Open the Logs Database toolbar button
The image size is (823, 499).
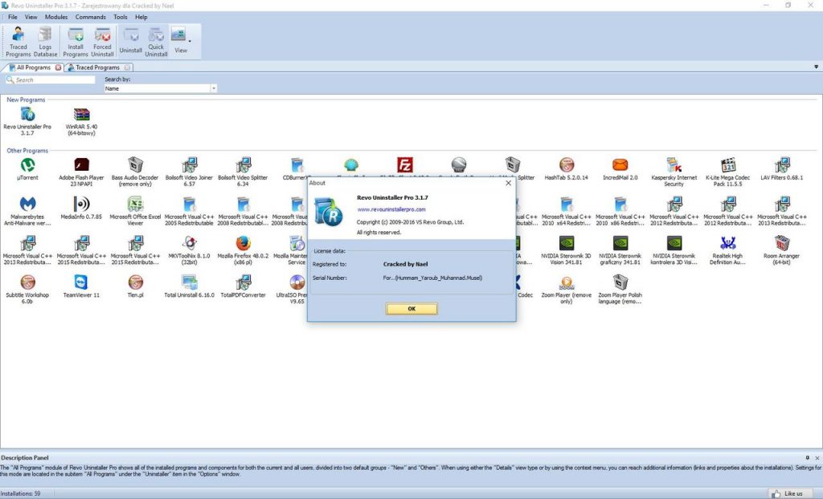[x=45, y=42]
